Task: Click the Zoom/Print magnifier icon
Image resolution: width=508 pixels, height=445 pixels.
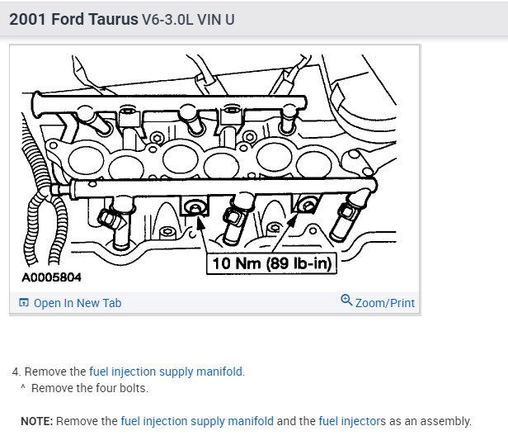Action: (346, 301)
